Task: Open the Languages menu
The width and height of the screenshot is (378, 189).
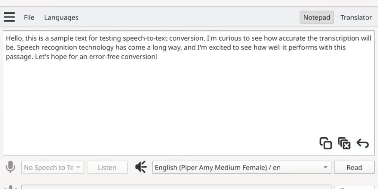Action: click(x=61, y=17)
